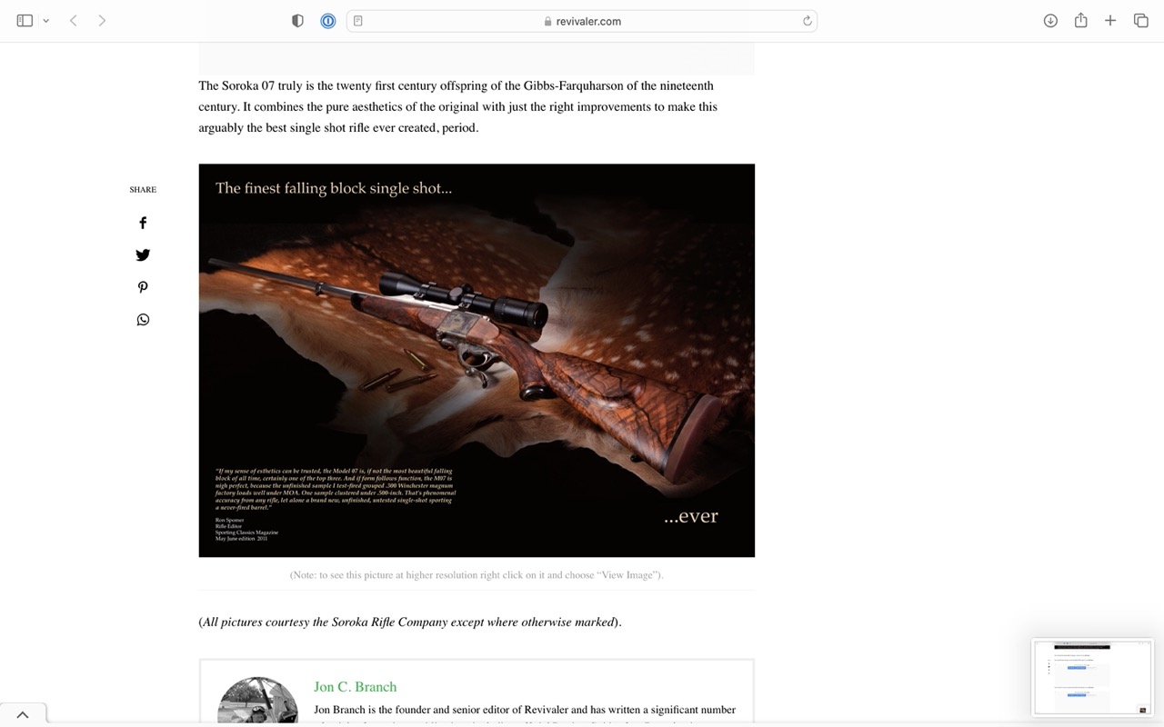Open the 1Password extension

[328, 21]
